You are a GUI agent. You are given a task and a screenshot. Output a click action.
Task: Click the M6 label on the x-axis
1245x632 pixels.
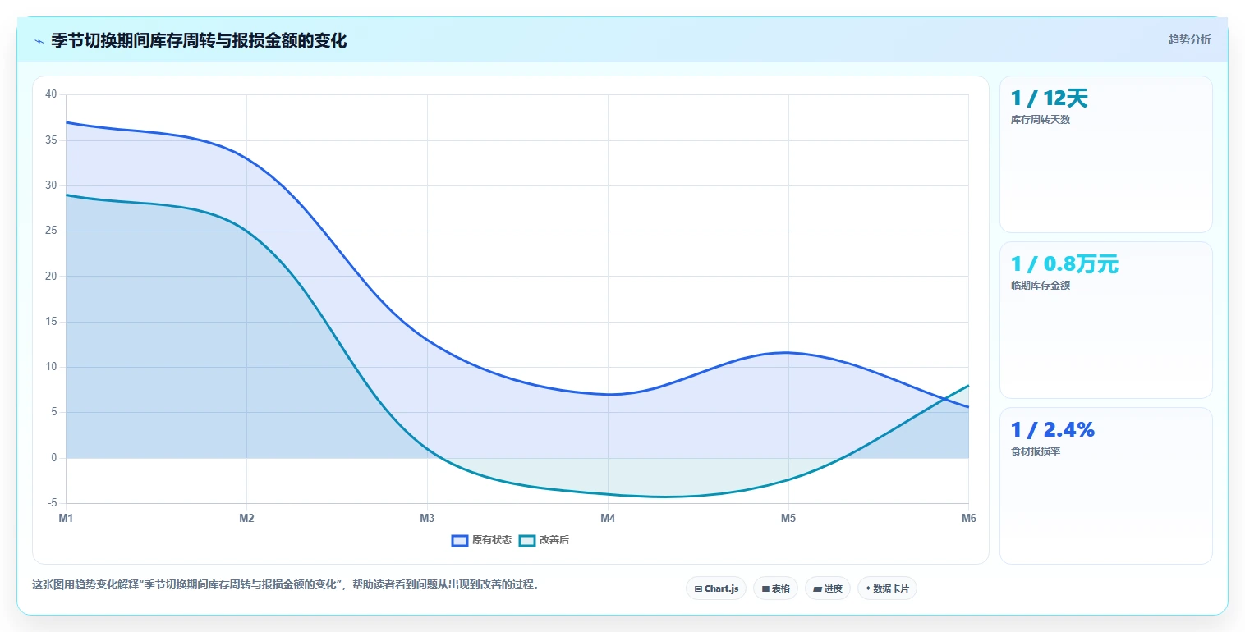coord(968,518)
